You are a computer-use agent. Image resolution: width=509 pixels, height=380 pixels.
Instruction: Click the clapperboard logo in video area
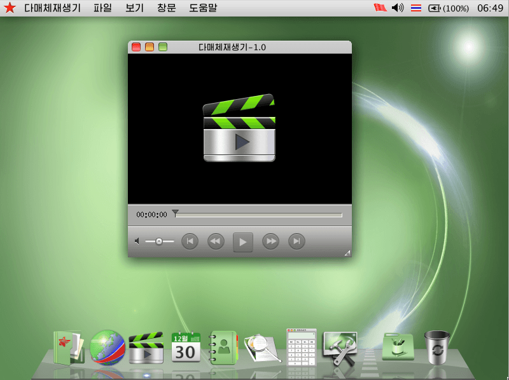tap(239, 128)
